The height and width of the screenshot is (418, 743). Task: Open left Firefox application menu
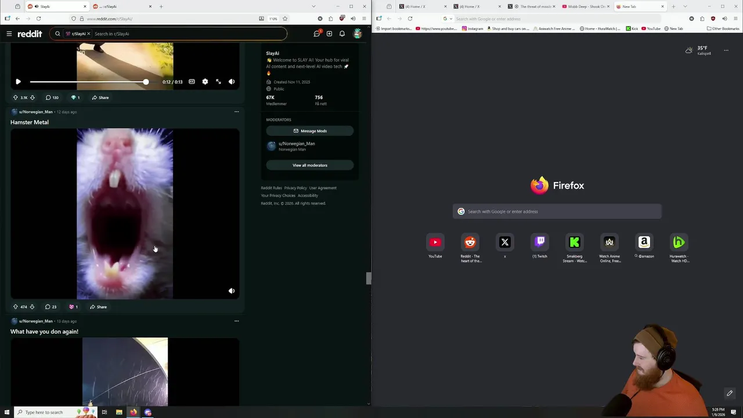pos(364,19)
